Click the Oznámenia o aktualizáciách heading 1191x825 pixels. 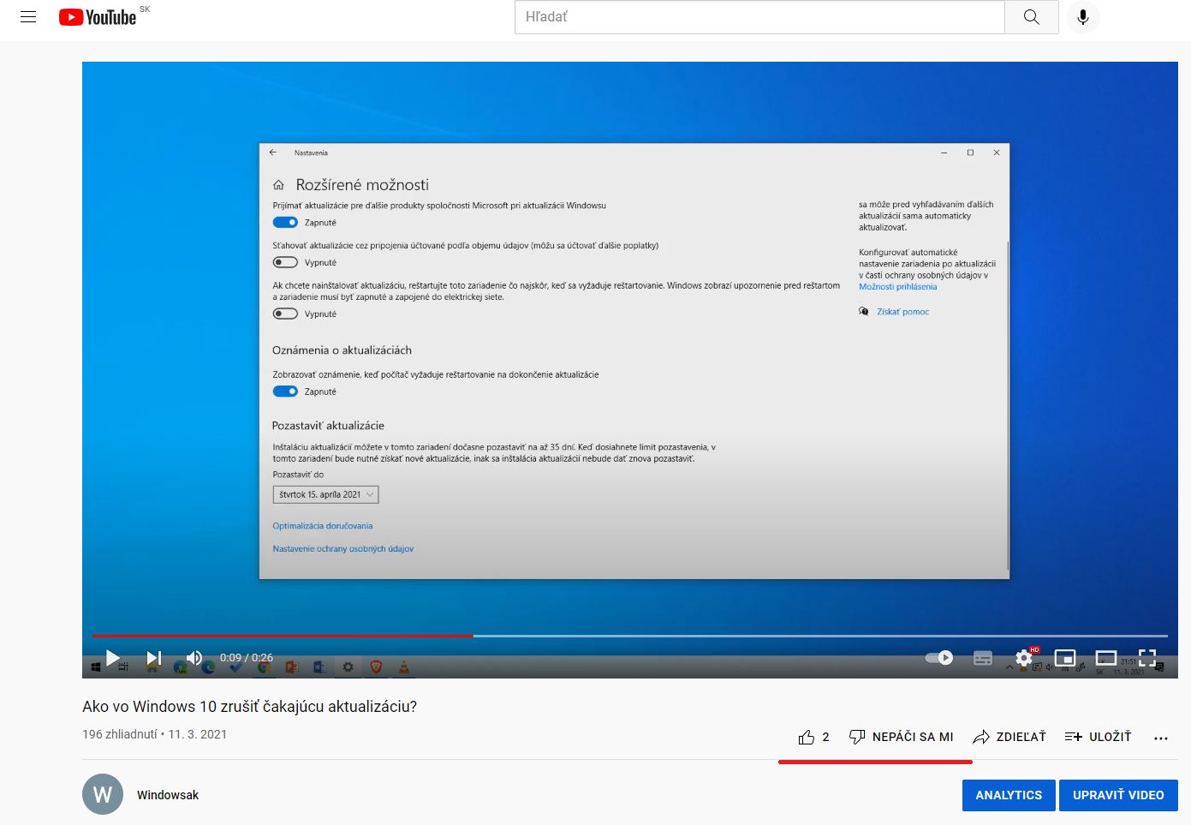point(342,350)
